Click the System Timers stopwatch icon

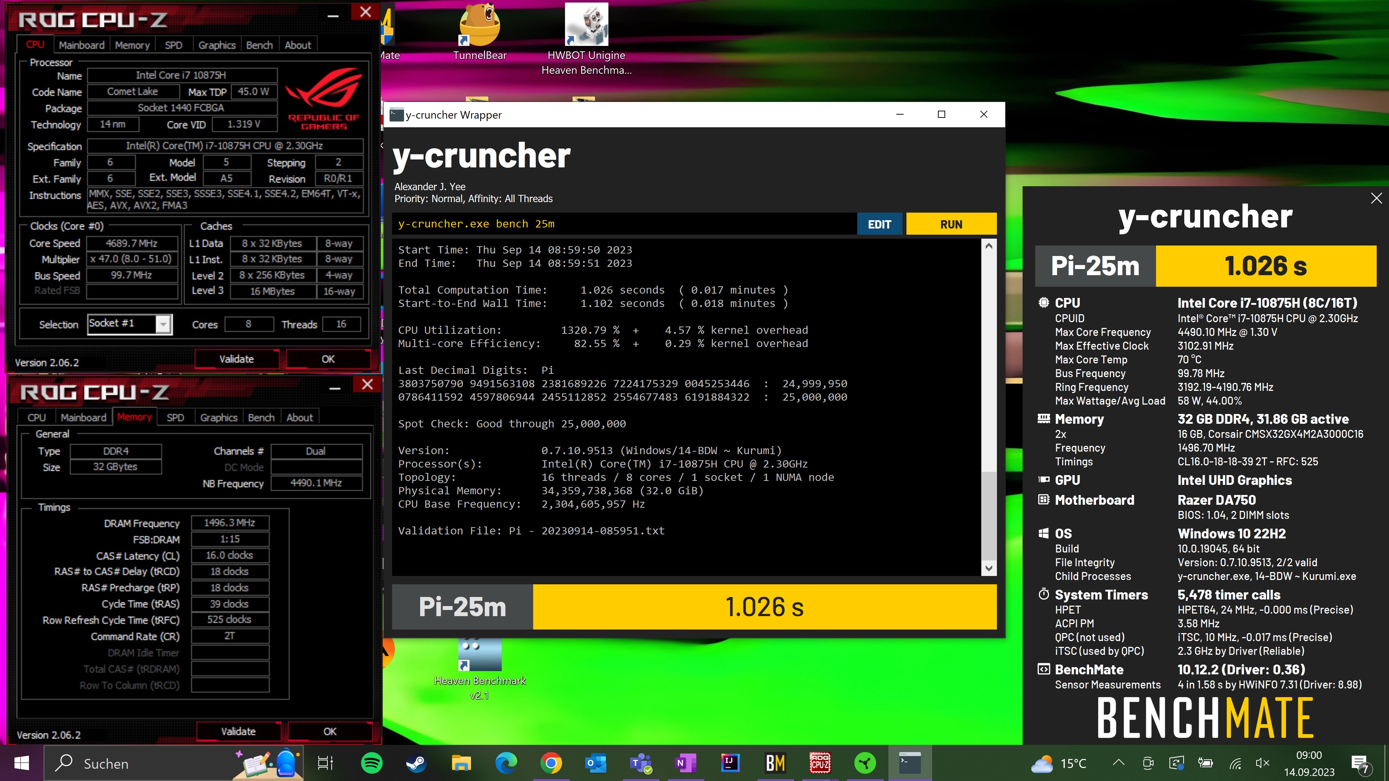1043,594
